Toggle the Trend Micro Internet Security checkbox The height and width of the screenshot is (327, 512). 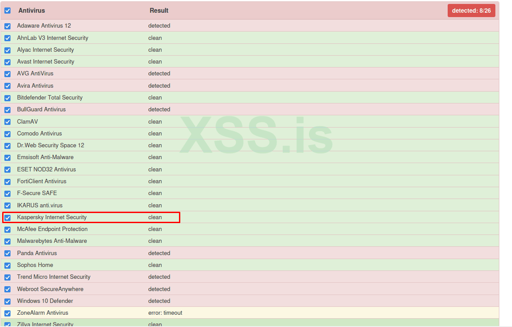pyautogui.click(x=7, y=277)
